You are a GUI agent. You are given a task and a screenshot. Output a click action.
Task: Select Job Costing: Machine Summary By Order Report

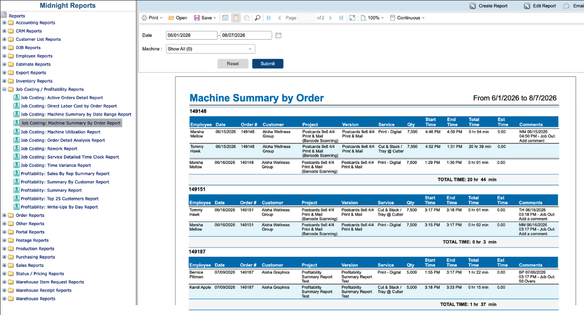click(x=71, y=123)
